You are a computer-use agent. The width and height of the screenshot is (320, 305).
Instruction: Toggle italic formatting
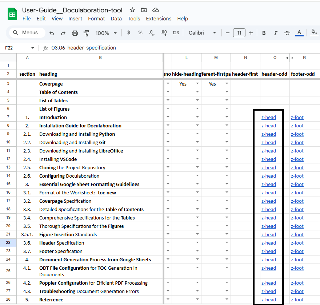click(x=276, y=33)
